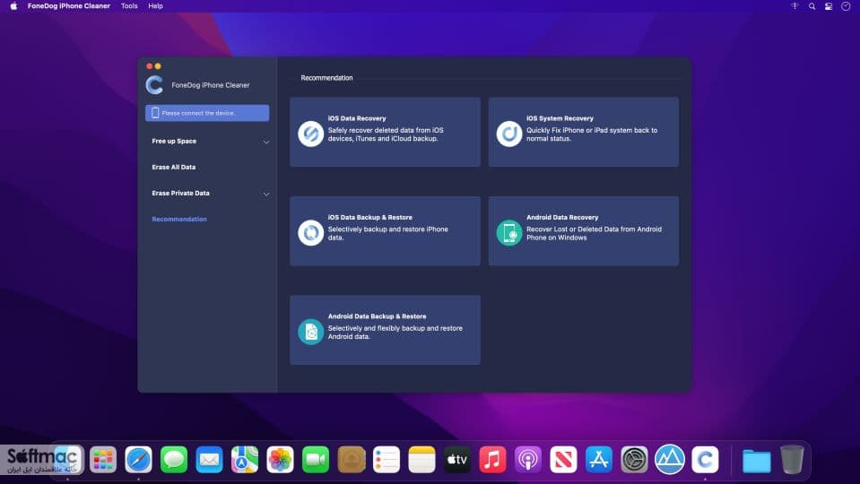Open Reminders from the dock

[x=387, y=459]
